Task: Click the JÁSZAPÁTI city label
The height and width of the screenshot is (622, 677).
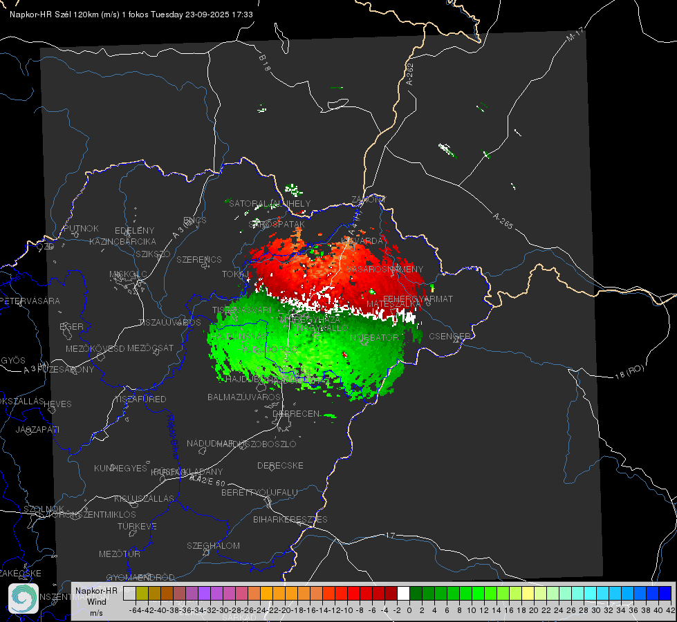Action: point(37,429)
